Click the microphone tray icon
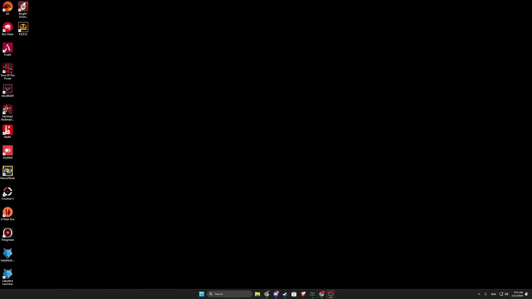This screenshot has height=299, width=532. point(485,294)
